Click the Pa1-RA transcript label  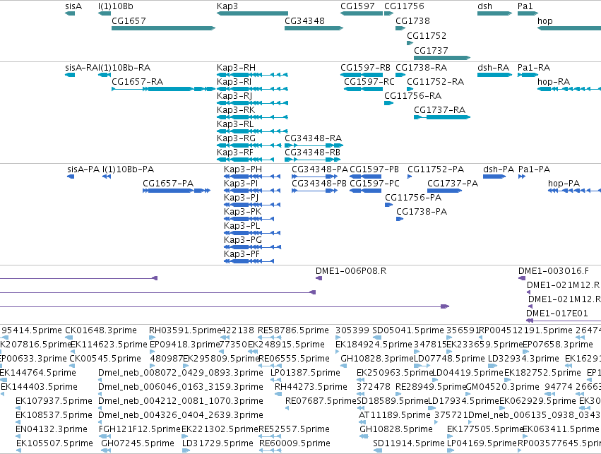point(534,68)
